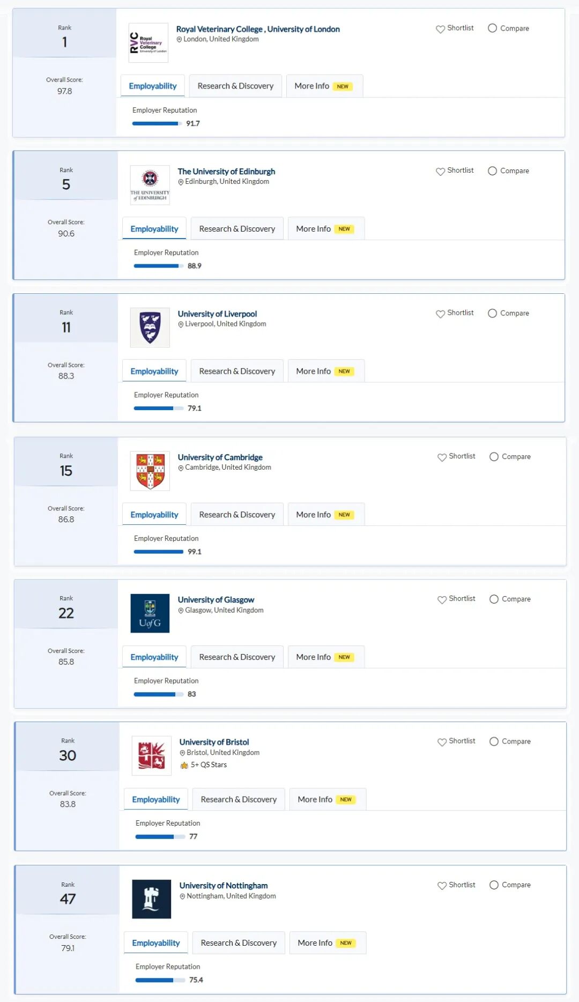Click the University of Liverpool shield logo
The image size is (579, 1002).
150,328
